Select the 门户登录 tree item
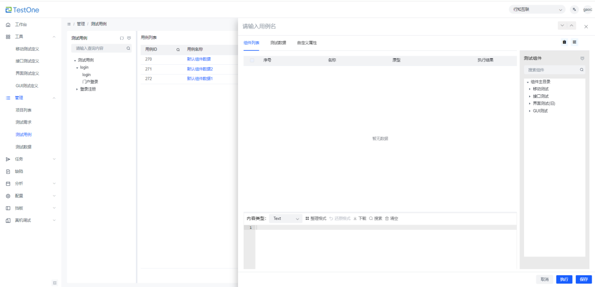Viewport: 595px width, 287px height. click(x=90, y=82)
